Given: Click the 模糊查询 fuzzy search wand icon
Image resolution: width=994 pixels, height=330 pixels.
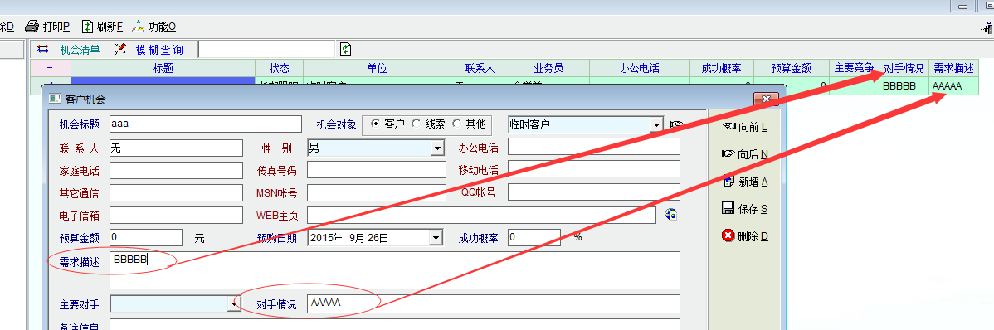Looking at the screenshot, I should 119,49.
